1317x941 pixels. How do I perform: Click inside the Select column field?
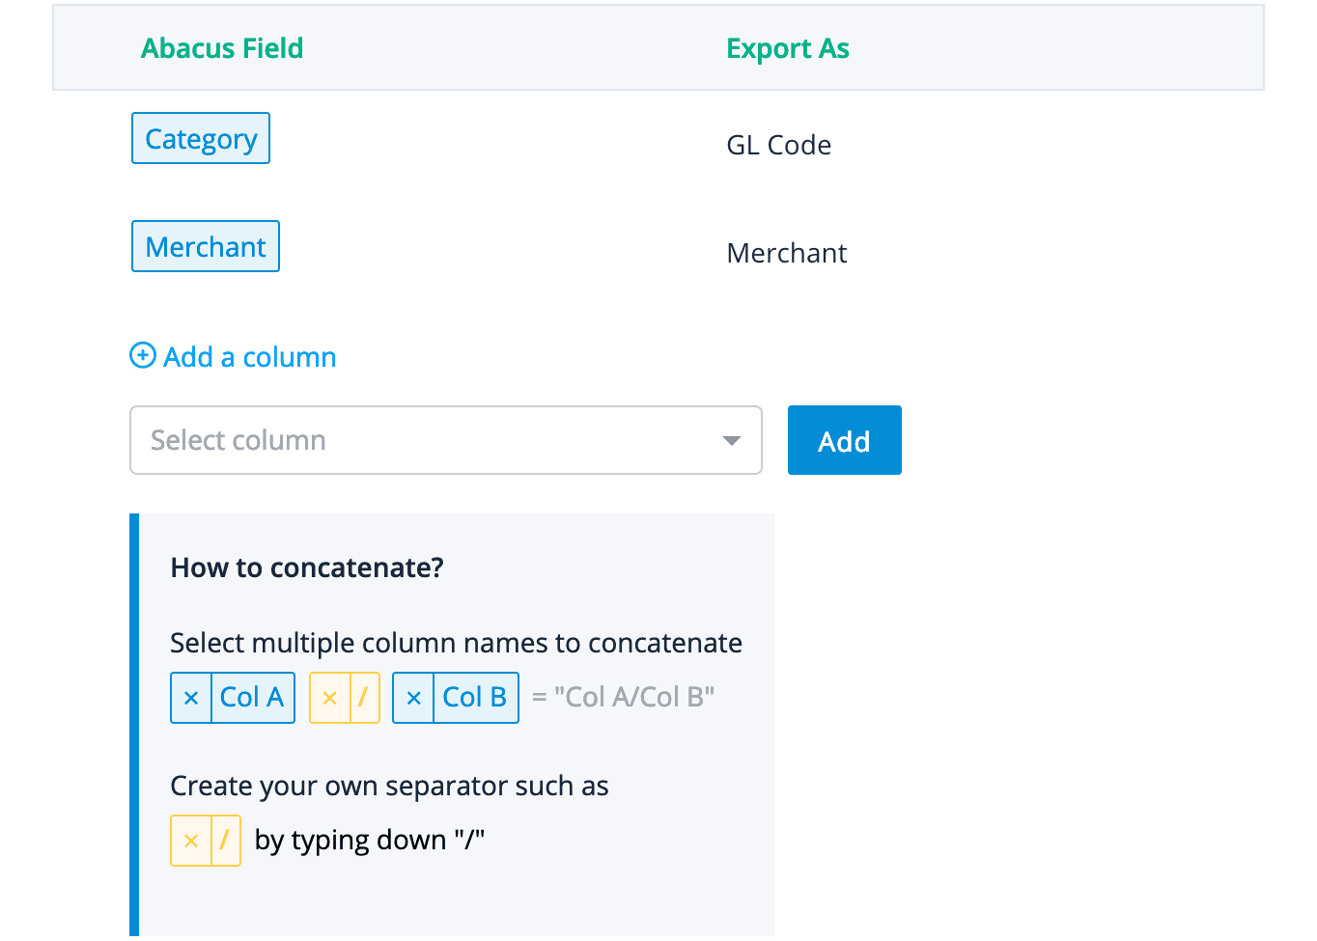pyautogui.click(x=425, y=441)
